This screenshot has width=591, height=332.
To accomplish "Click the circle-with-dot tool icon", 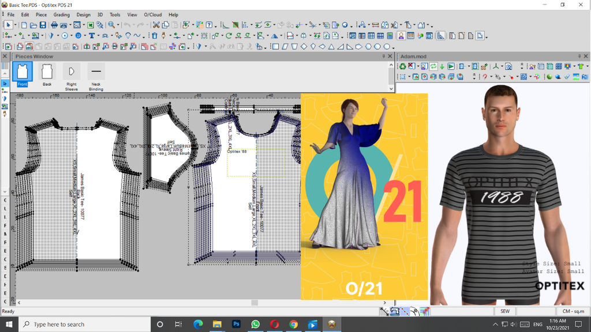I will (65, 36).
